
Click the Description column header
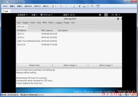tap(90, 31)
